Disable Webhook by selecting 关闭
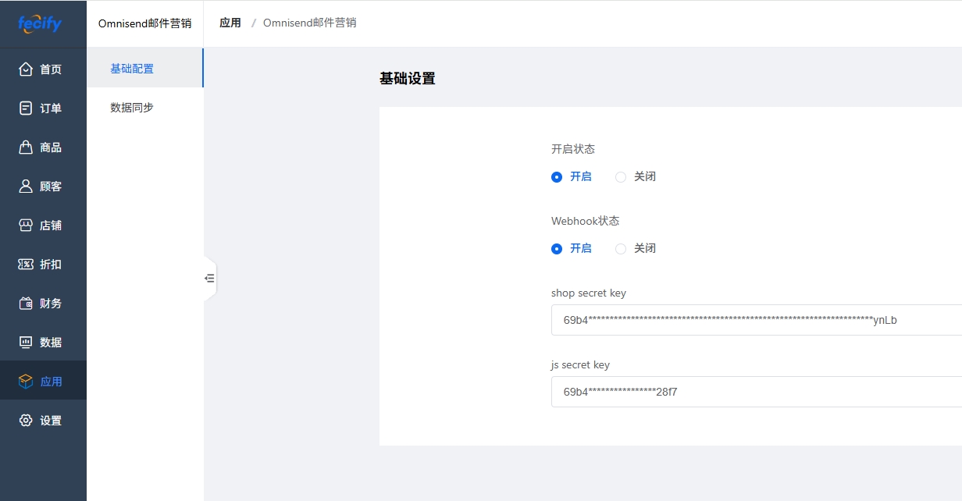Screen dimensions: 962x501 point(621,249)
